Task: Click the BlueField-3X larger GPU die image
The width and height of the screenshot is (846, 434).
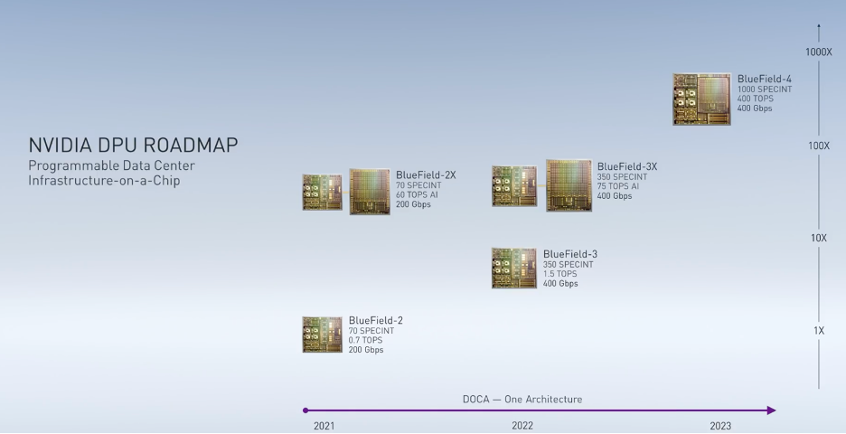Action: coord(569,185)
